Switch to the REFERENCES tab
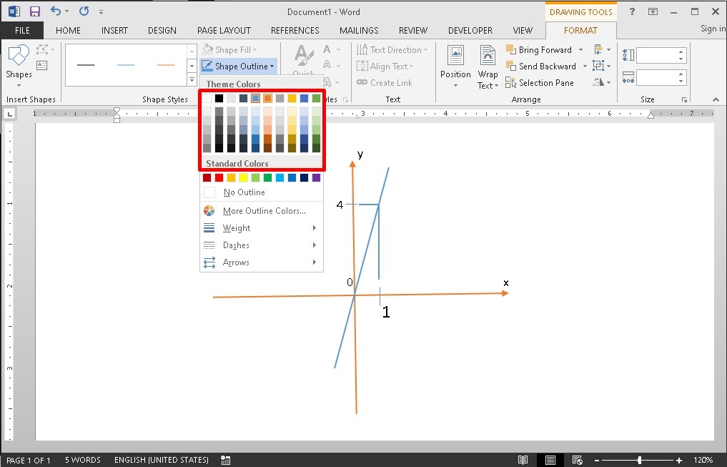Viewport: 727px width, 467px height. tap(295, 31)
